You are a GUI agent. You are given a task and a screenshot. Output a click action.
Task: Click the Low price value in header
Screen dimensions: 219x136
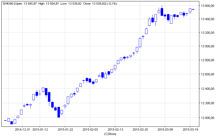coord(76,4)
